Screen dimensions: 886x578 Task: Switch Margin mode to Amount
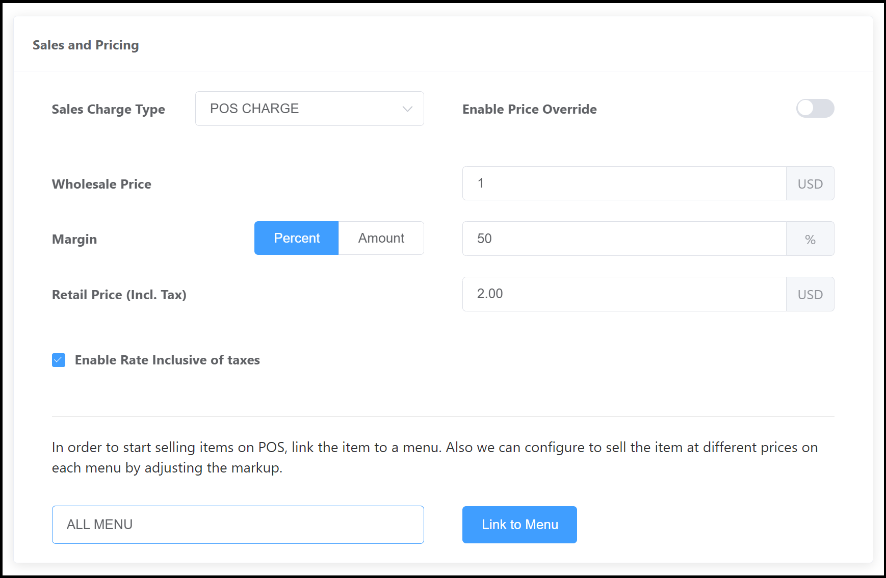(381, 238)
